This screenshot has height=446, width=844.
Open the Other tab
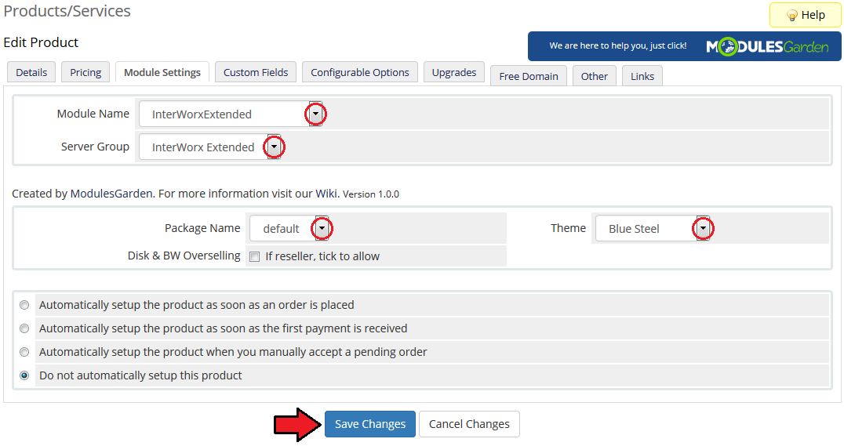595,76
